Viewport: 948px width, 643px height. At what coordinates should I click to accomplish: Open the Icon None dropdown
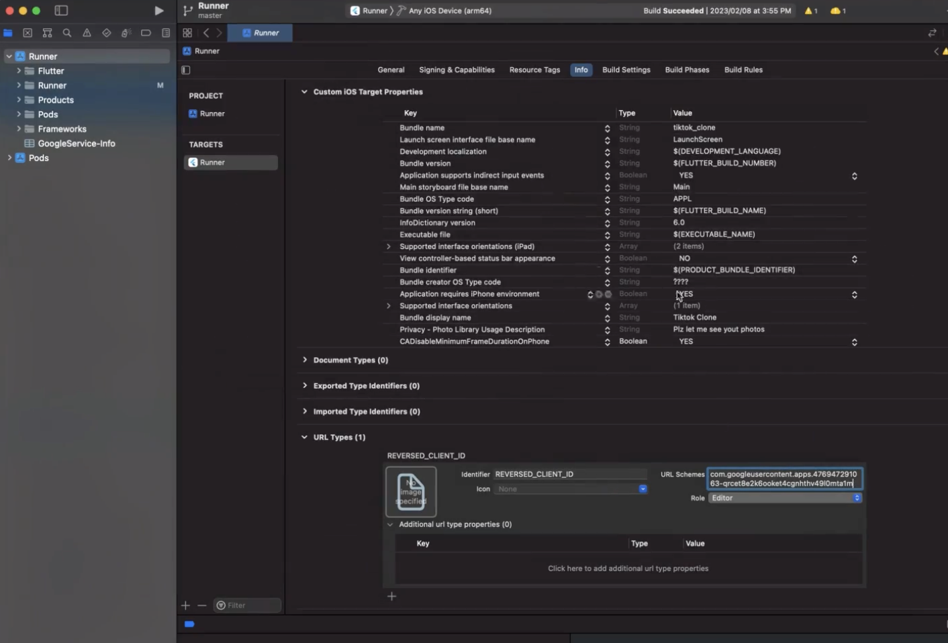(571, 489)
